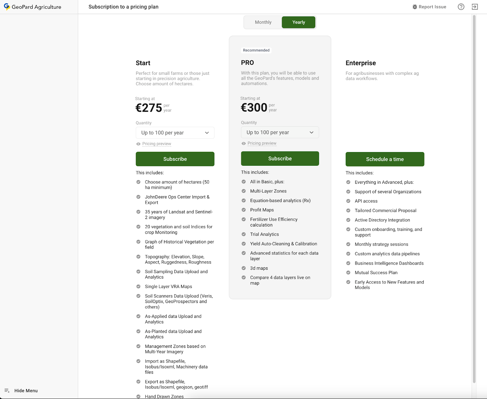This screenshot has width=487, height=399.
Task: Click the GeoPard Agriculture logo icon
Action: point(7,7)
